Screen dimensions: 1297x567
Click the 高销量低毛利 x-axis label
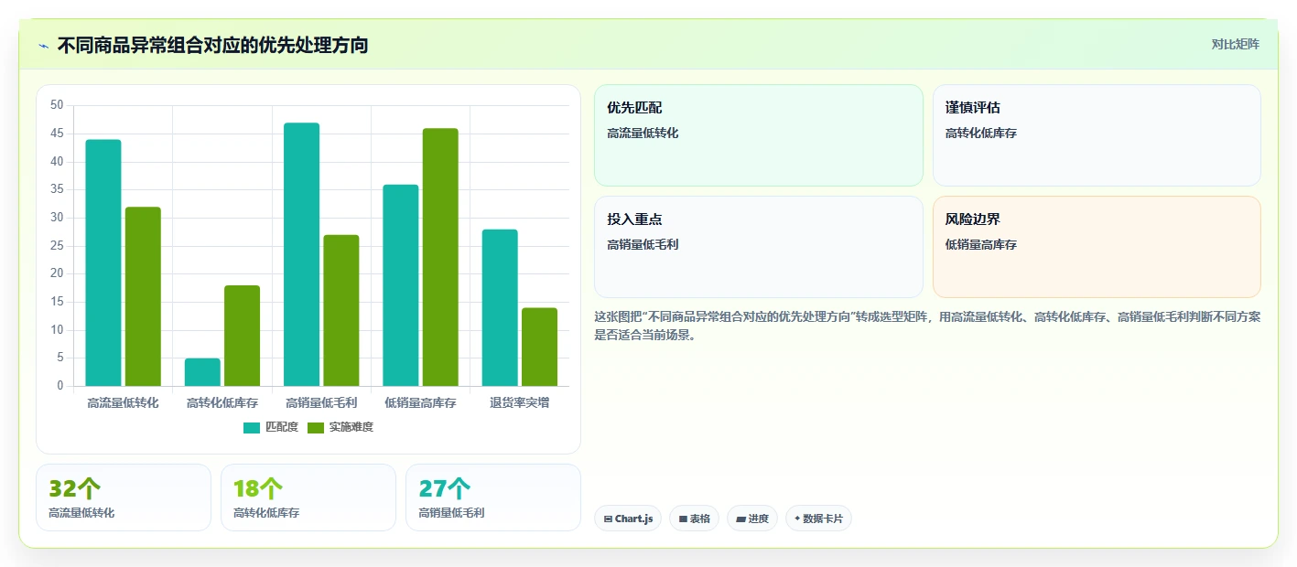pos(321,402)
